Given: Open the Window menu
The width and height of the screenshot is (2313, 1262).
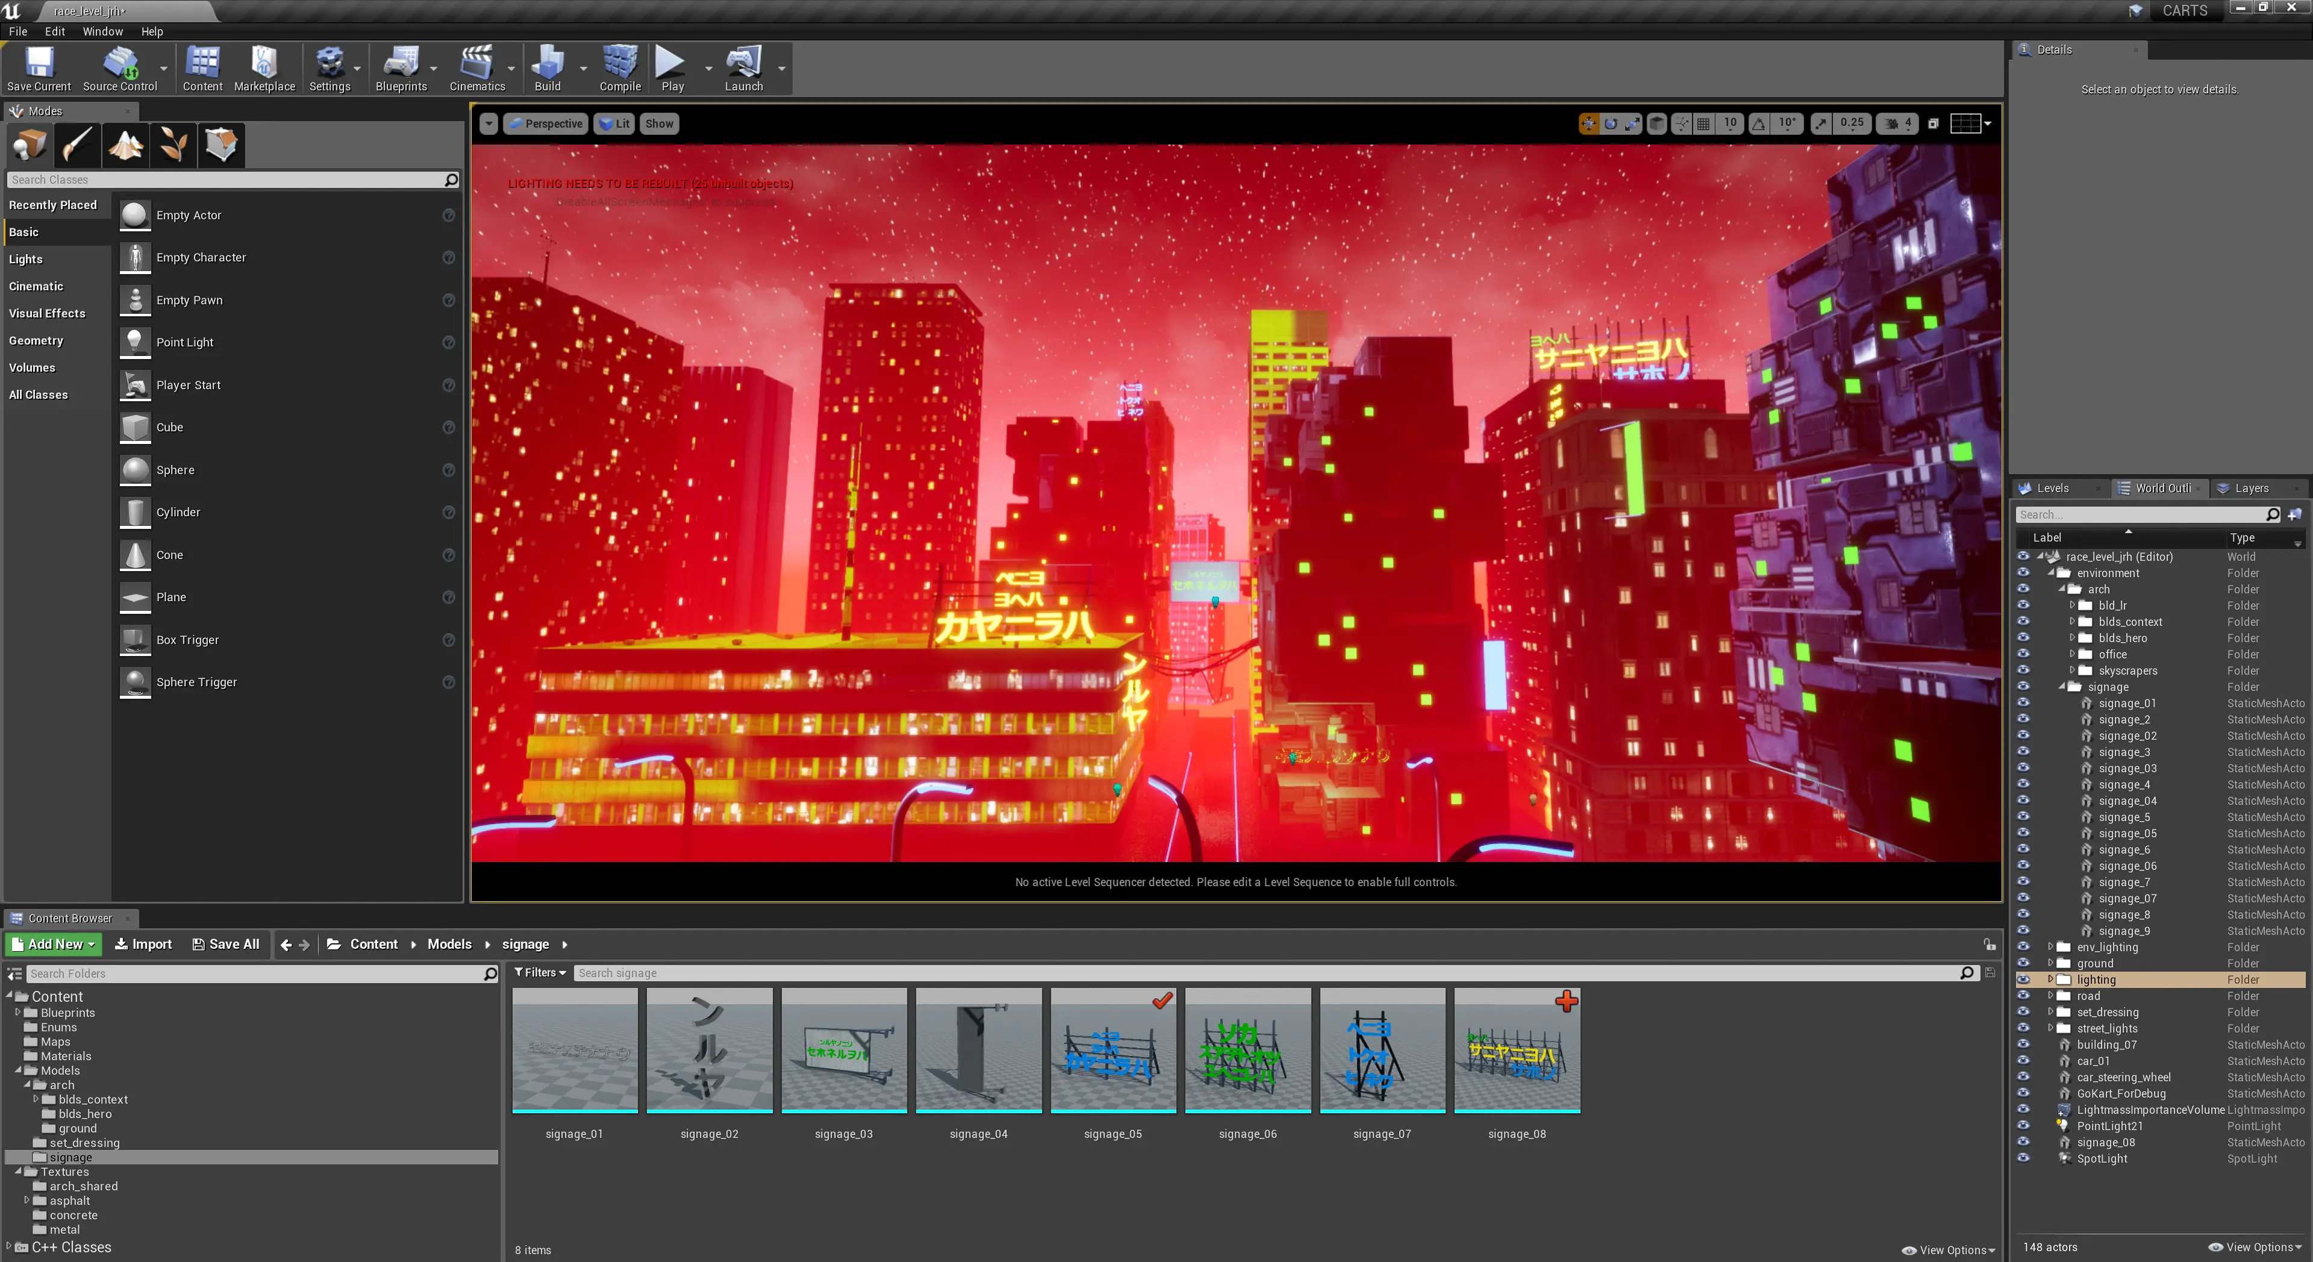Looking at the screenshot, I should pos(102,31).
